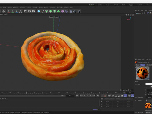Click the viewport orbit rotate icon
This screenshot has width=152, height=114.
point(131,15)
